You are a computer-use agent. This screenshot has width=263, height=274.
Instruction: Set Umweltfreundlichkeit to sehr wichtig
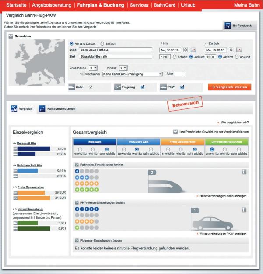(239, 149)
